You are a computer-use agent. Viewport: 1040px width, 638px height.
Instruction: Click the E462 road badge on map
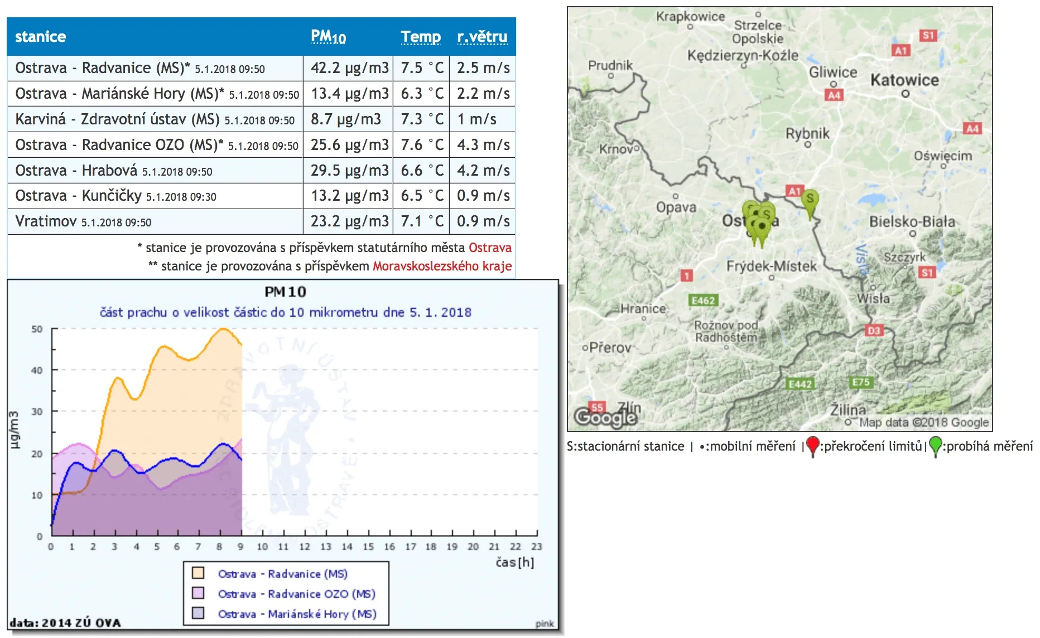[x=703, y=301]
